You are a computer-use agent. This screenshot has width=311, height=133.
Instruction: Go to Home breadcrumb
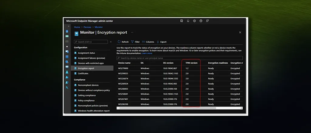77,27
